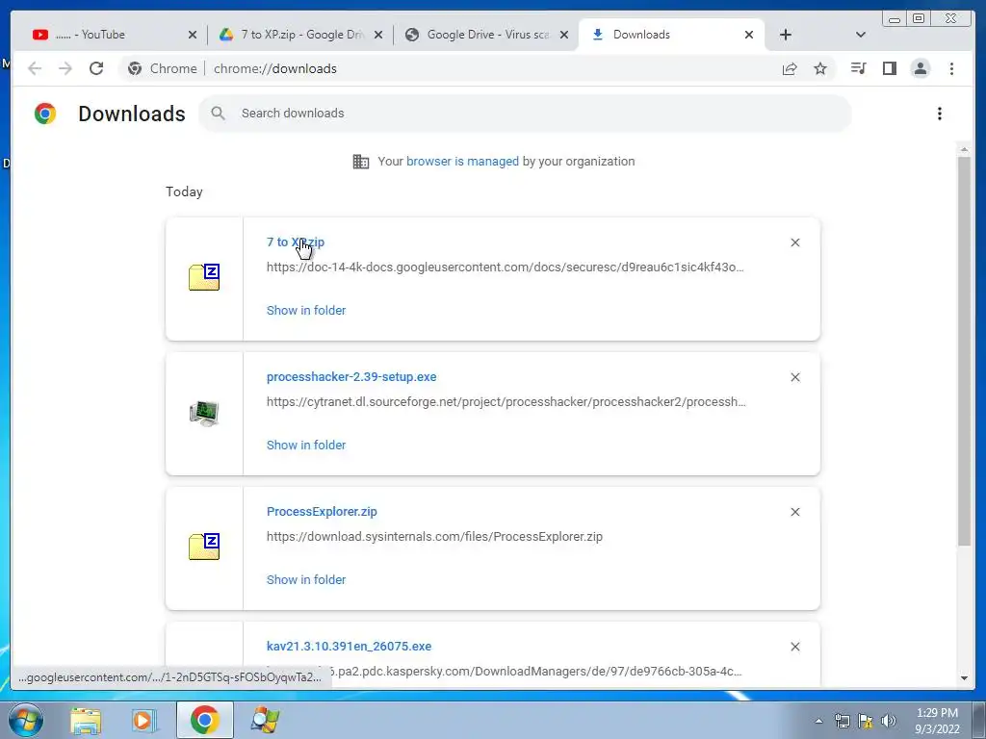
Task: Bookmark this page with the star icon
Action: (x=820, y=68)
